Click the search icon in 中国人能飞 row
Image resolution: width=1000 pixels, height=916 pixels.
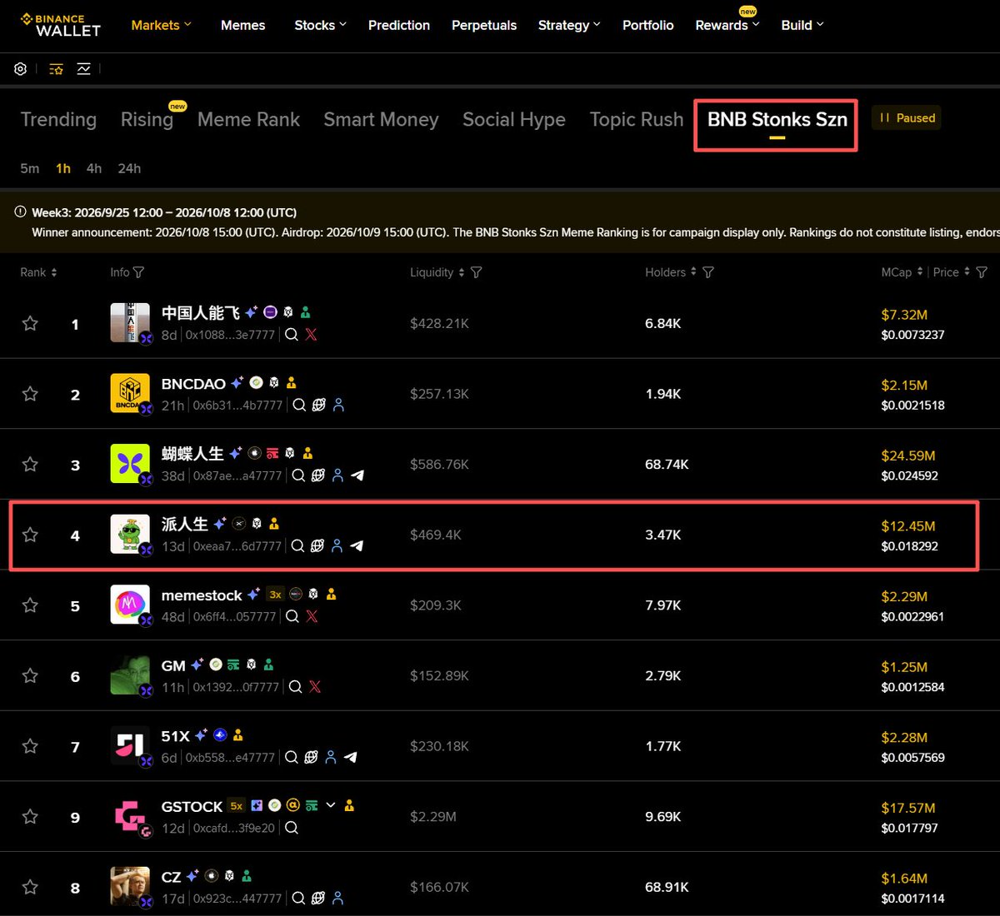click(292, 335)
